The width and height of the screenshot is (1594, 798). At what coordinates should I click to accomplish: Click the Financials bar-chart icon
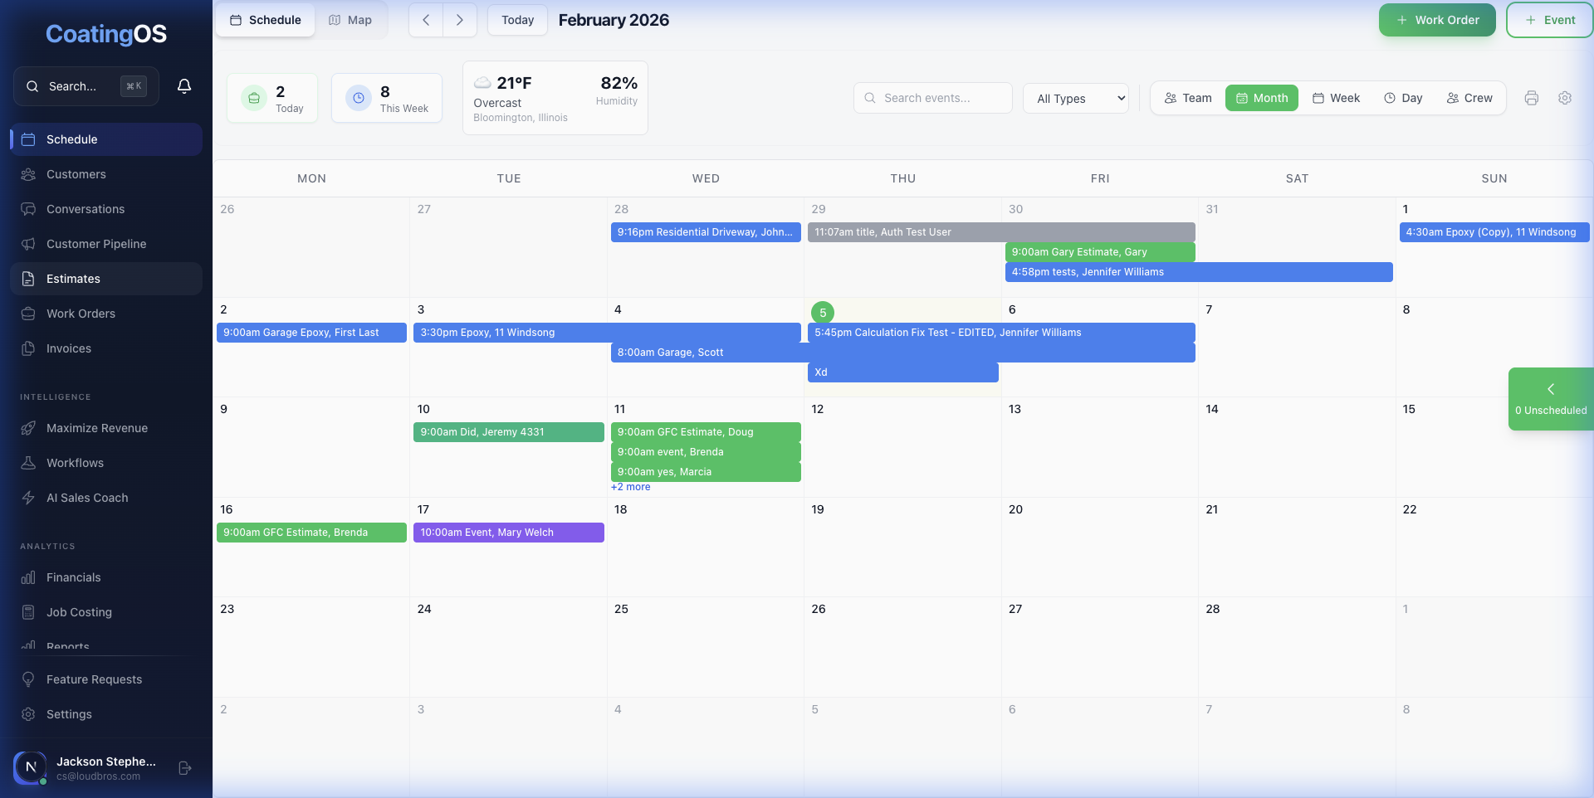tap(27, 577)
